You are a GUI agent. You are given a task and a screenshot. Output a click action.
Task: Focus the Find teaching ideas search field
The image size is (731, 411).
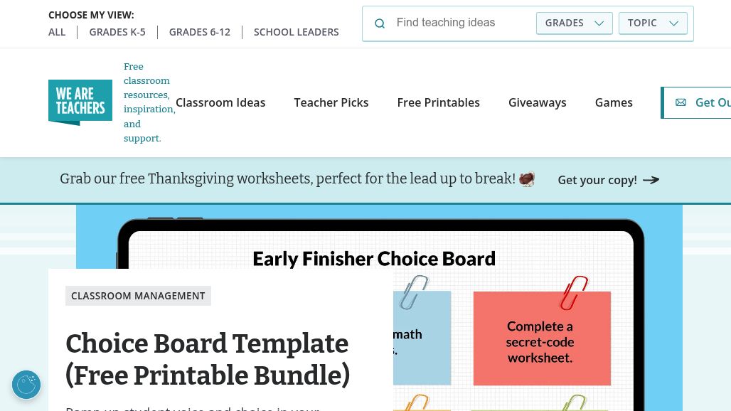coord(462,23)
